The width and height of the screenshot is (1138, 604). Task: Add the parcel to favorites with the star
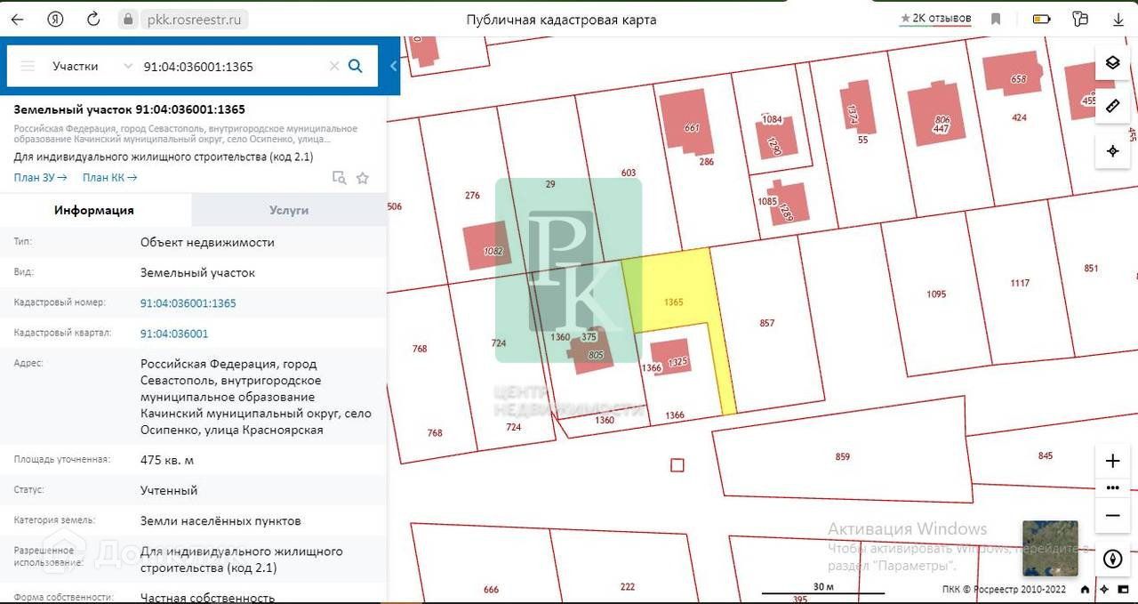coord(362,178)
